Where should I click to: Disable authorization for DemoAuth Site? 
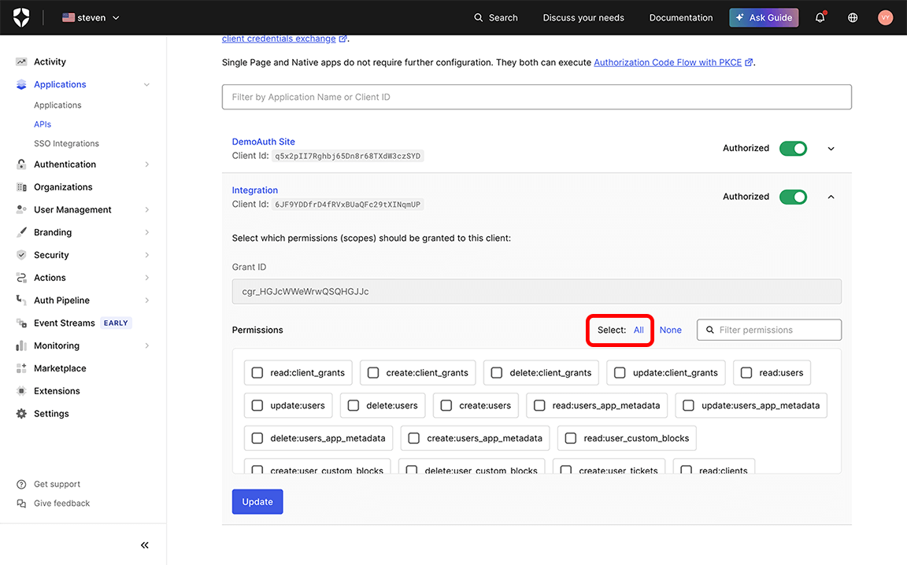click(793, 148)
